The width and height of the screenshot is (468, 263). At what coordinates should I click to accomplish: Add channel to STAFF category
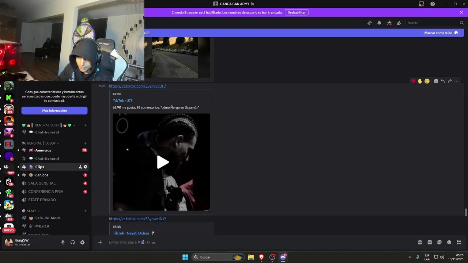pos(85,211)
